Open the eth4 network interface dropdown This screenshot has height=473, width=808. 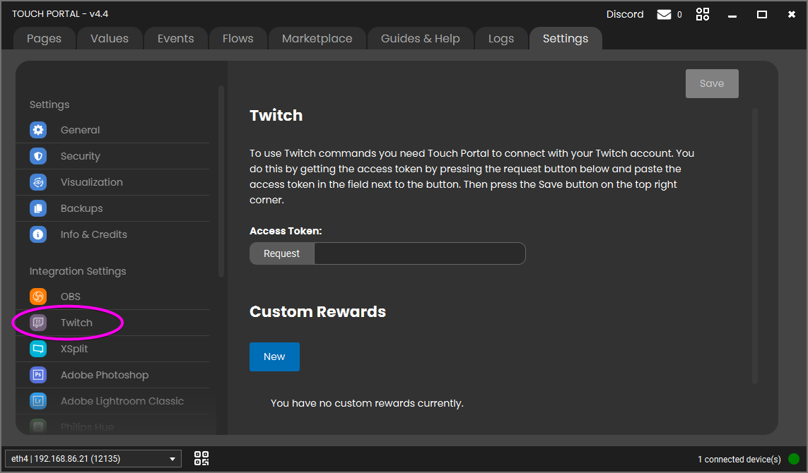point(93,459)
